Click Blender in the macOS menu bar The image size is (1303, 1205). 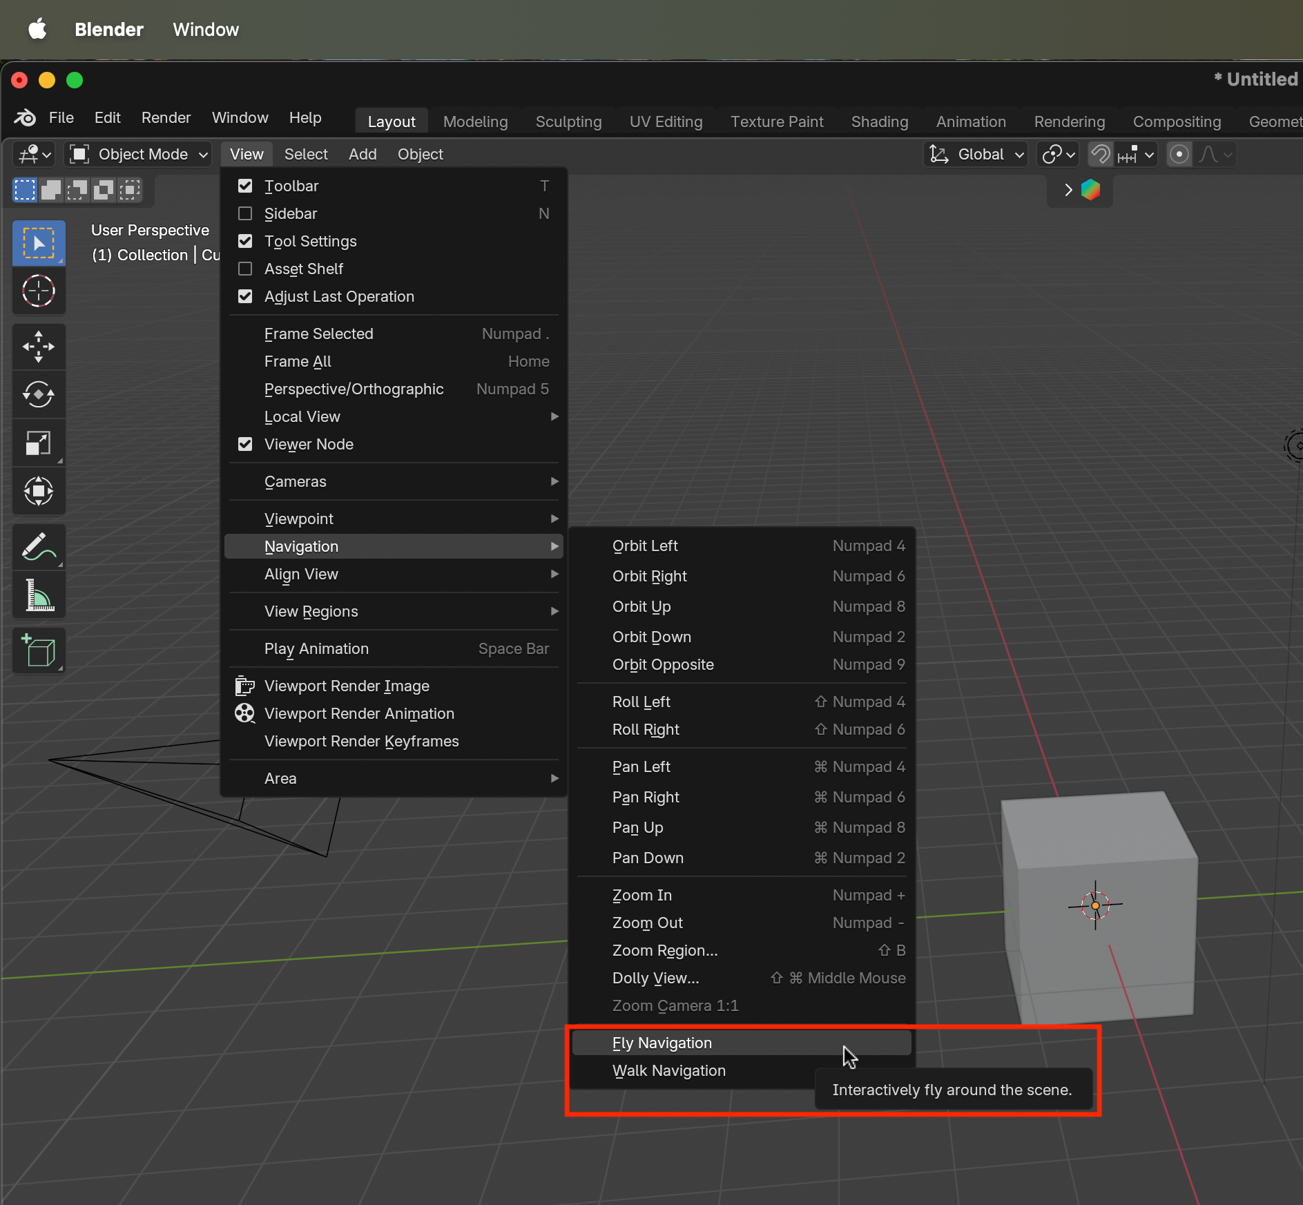(x=109, y=29)
